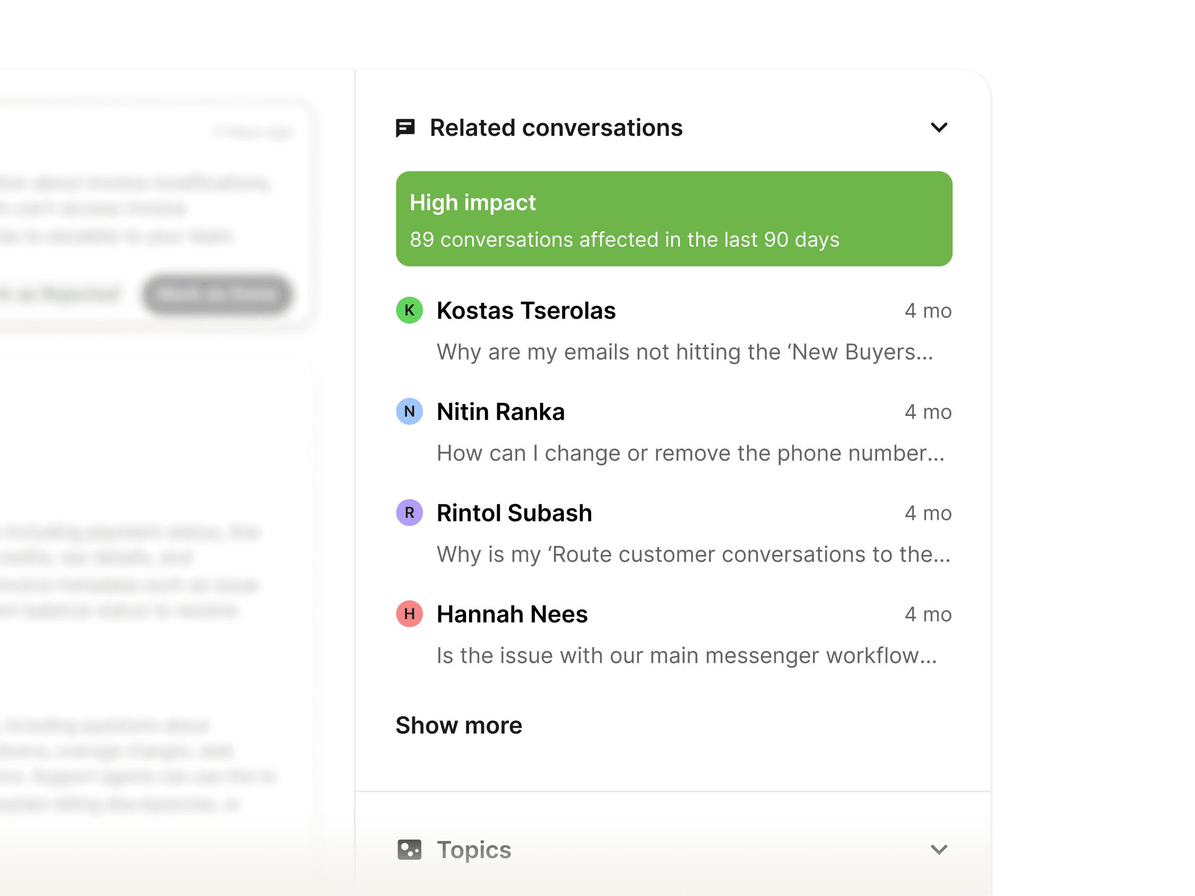Click Rintol Subash purple R avatar
The image size is (1195, 896).
pyautogui.click(x=410, y=512)
